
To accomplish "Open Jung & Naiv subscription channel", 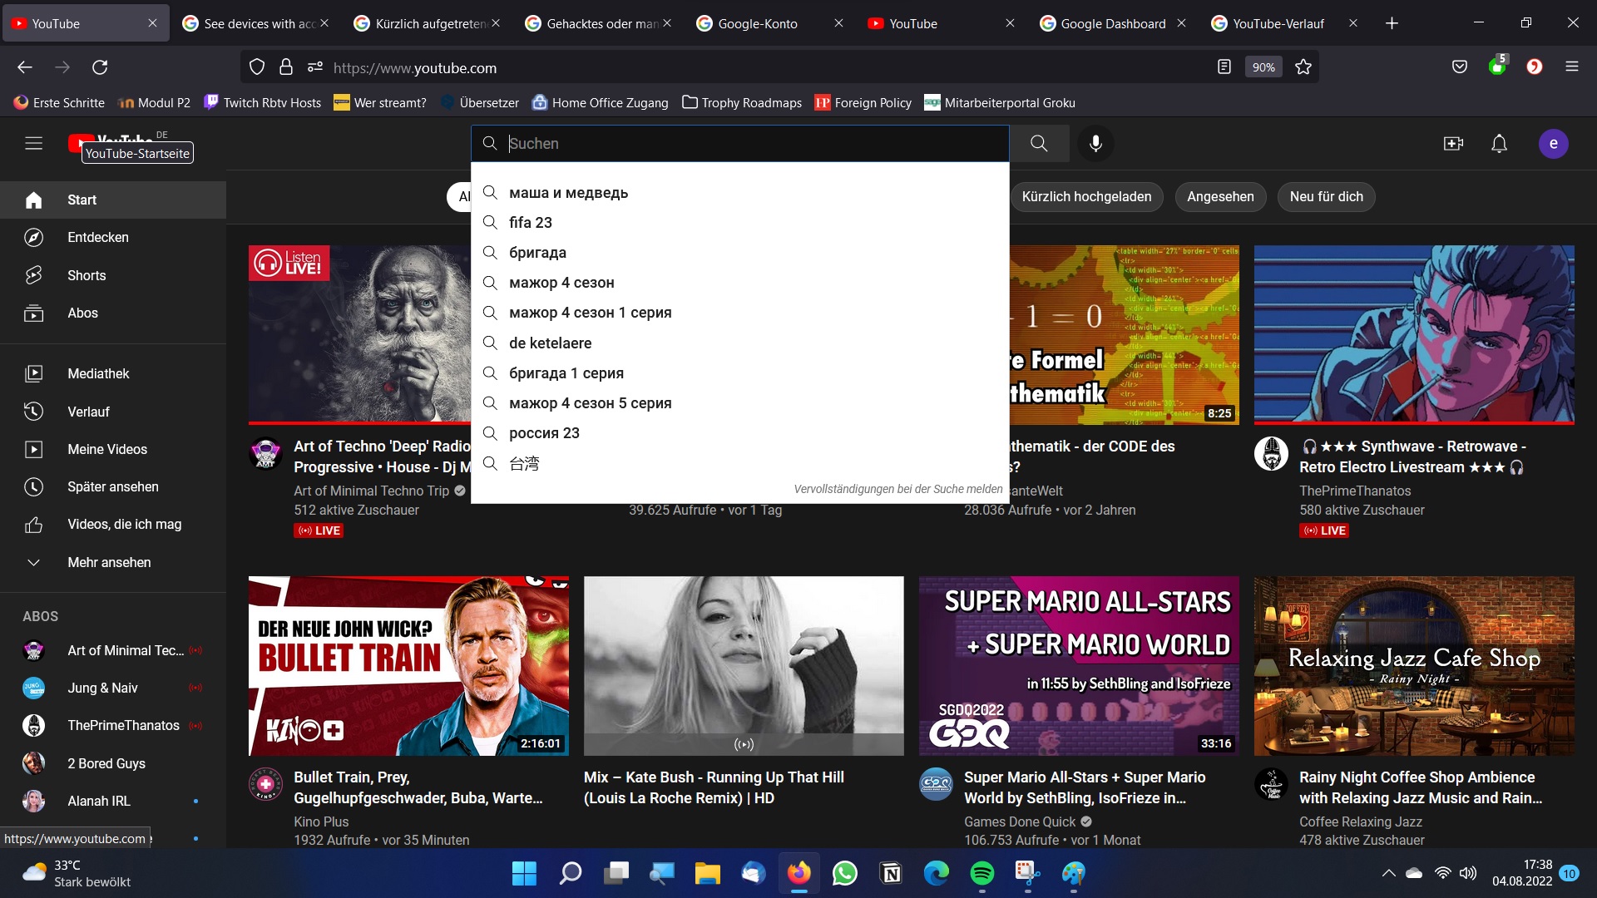I will point(113,688).
